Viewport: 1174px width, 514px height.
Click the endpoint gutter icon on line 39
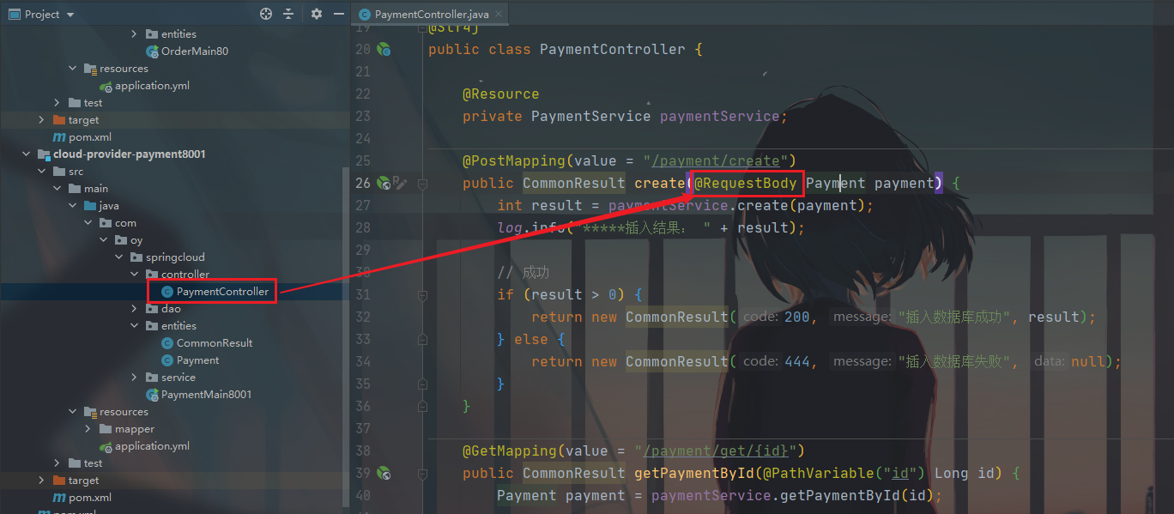point(384,473)
